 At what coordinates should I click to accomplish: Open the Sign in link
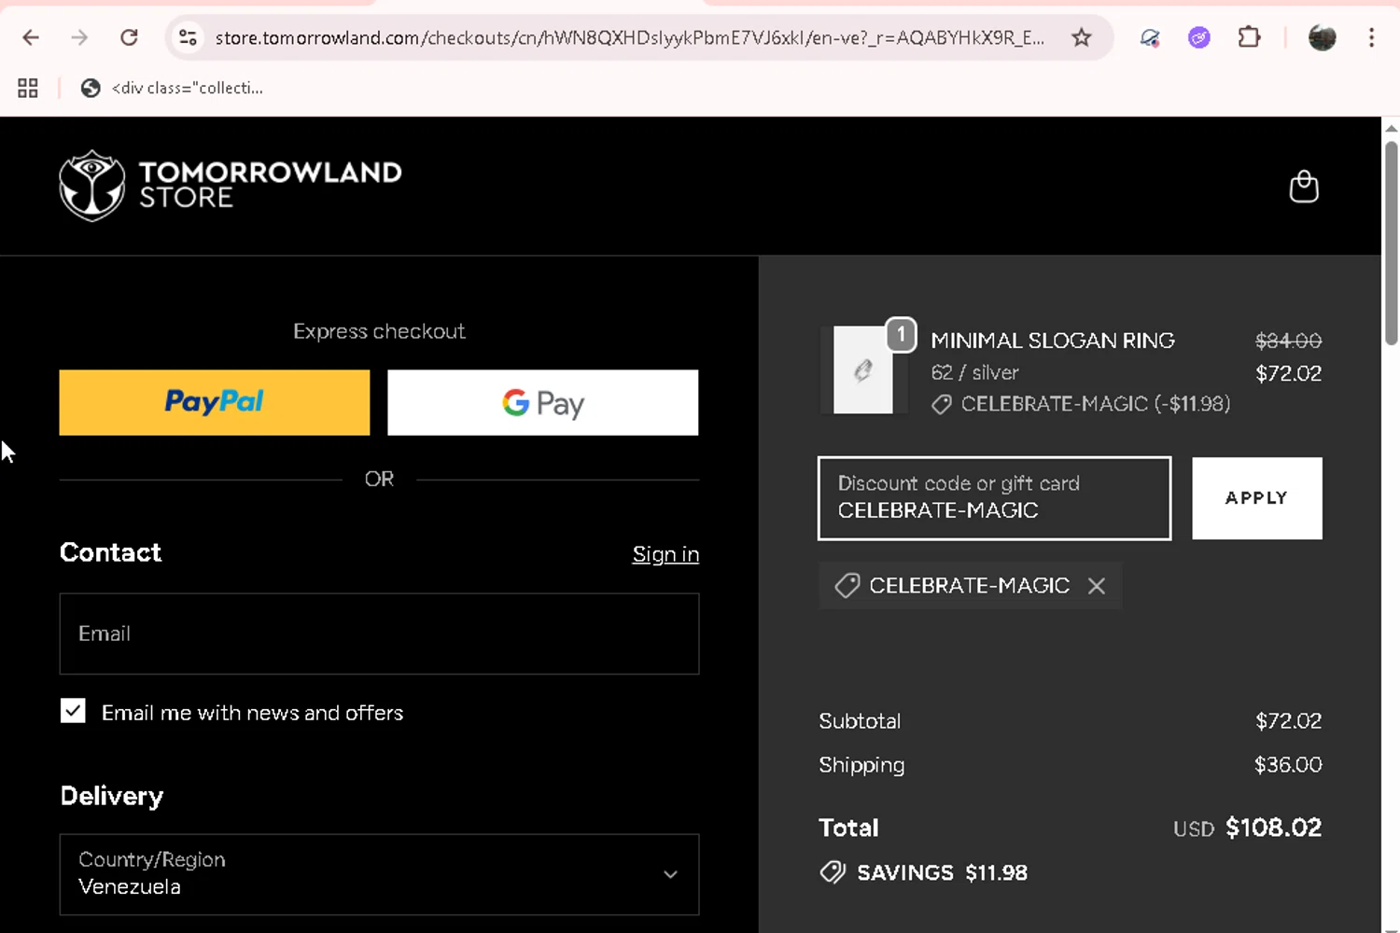pyautogui.click(x=665, y=554)
